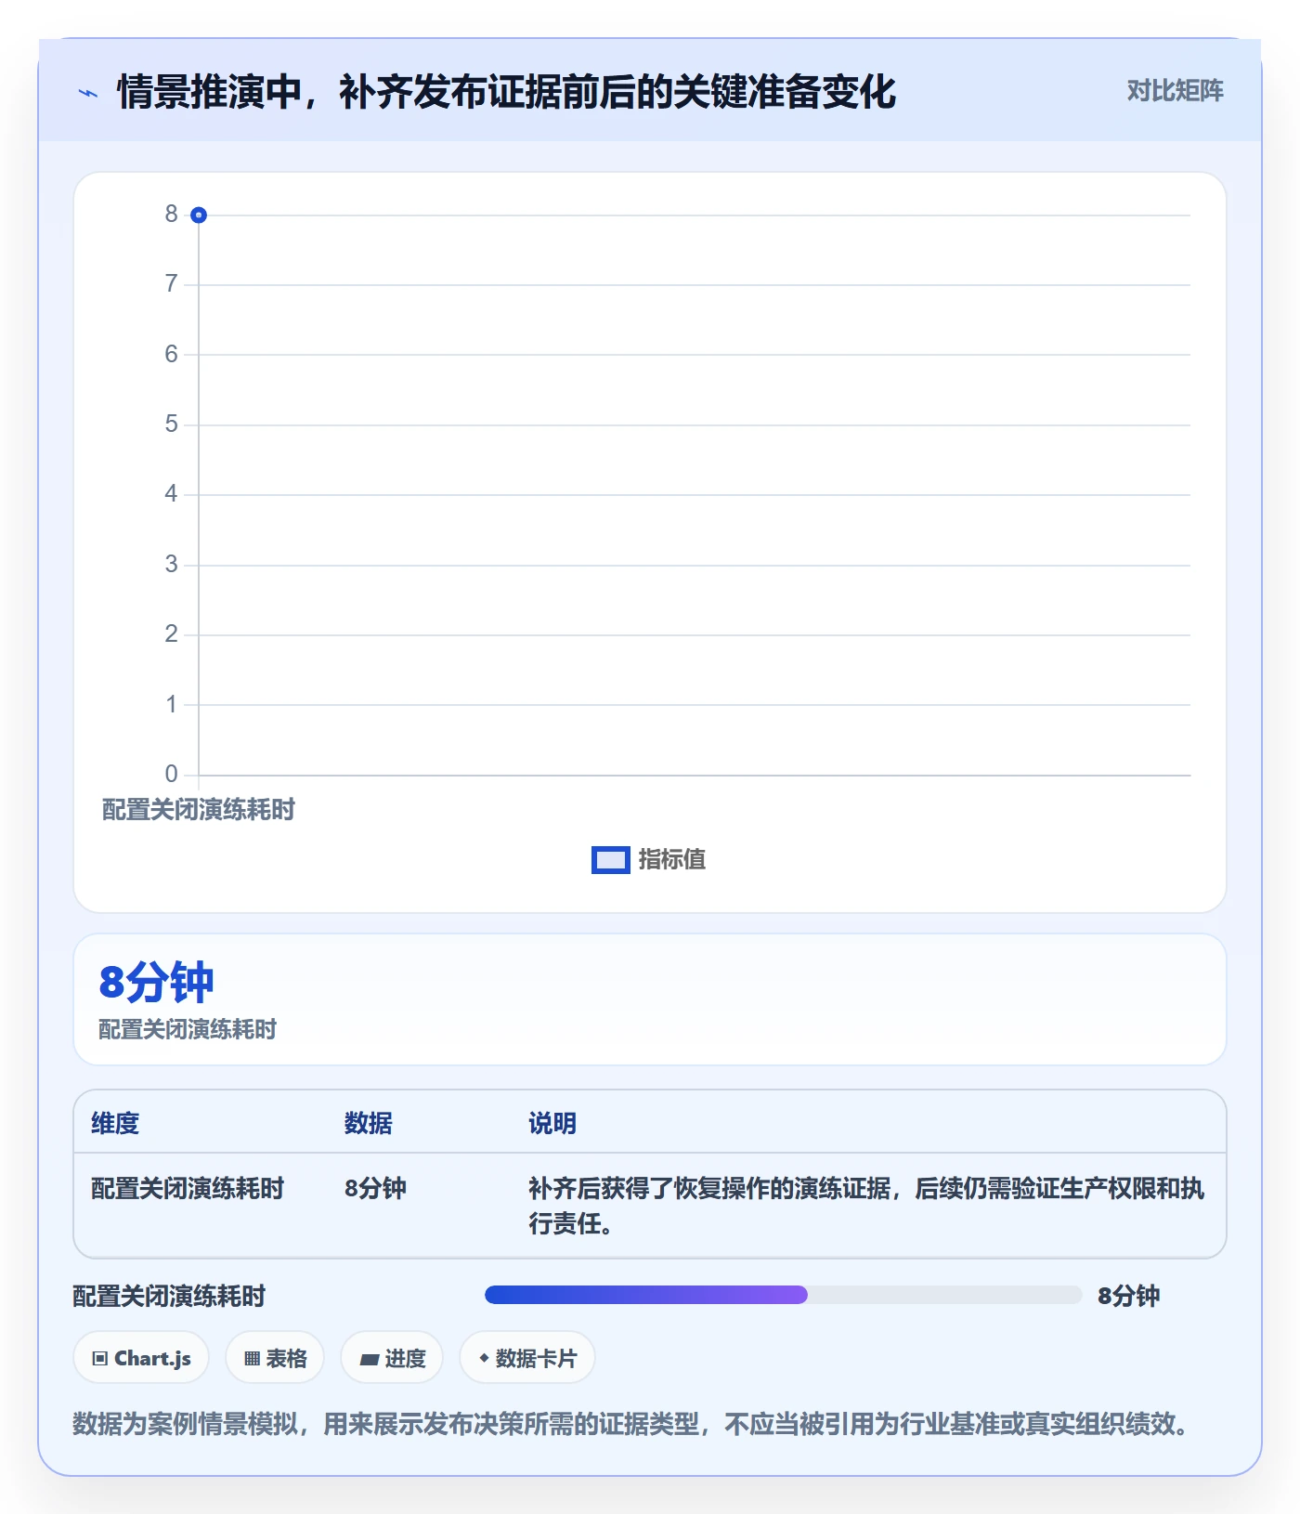
Task: Click the 对比矩阵 label in header
Action: pos(1175,91)
